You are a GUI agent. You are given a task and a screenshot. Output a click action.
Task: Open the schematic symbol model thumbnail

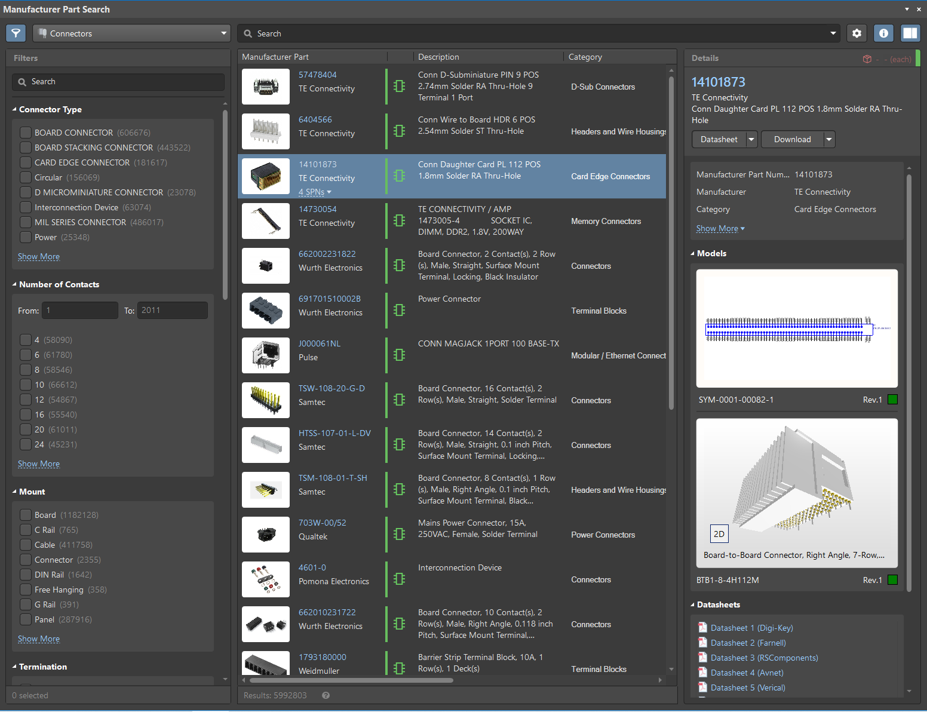797,329
